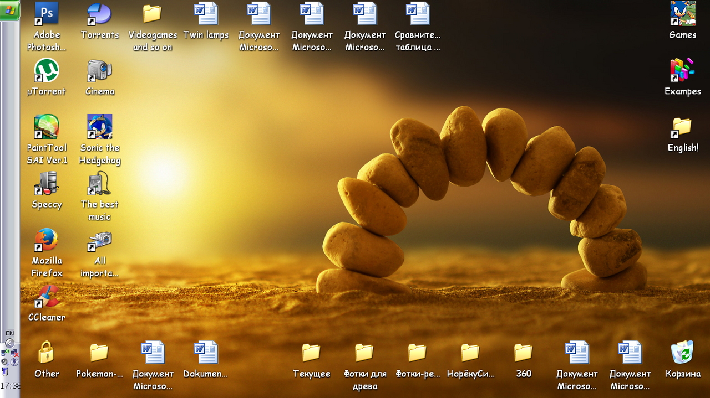
Task: Select the folder named 360
Action: click(x=523, y=353)
